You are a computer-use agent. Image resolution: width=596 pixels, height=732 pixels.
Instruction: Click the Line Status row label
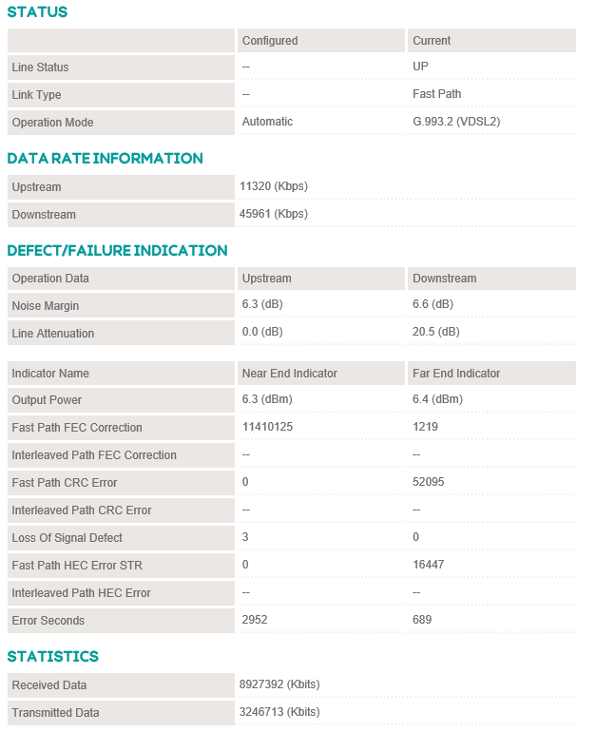40,67
